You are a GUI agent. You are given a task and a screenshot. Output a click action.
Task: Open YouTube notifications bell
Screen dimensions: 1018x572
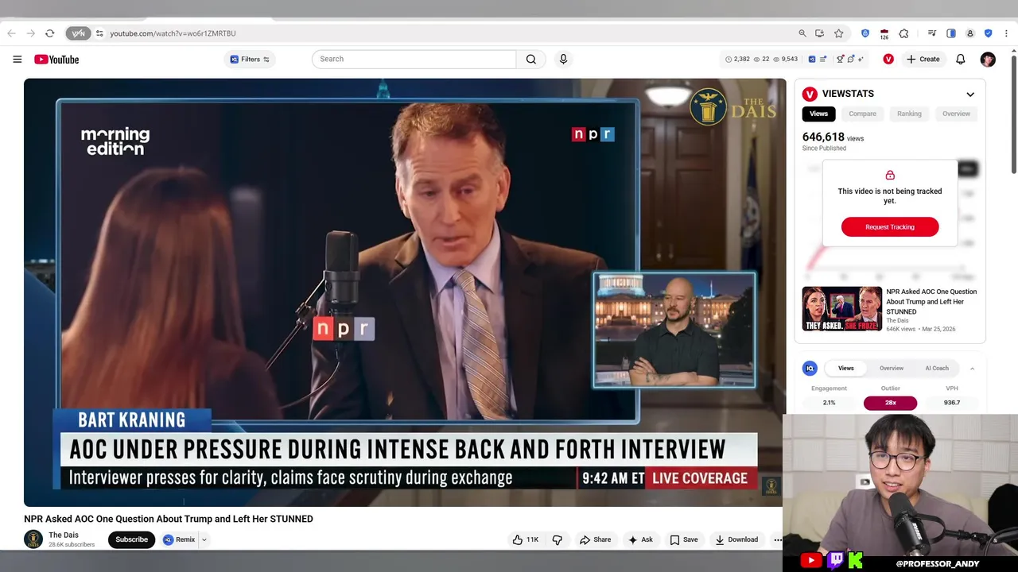(961, 60)
